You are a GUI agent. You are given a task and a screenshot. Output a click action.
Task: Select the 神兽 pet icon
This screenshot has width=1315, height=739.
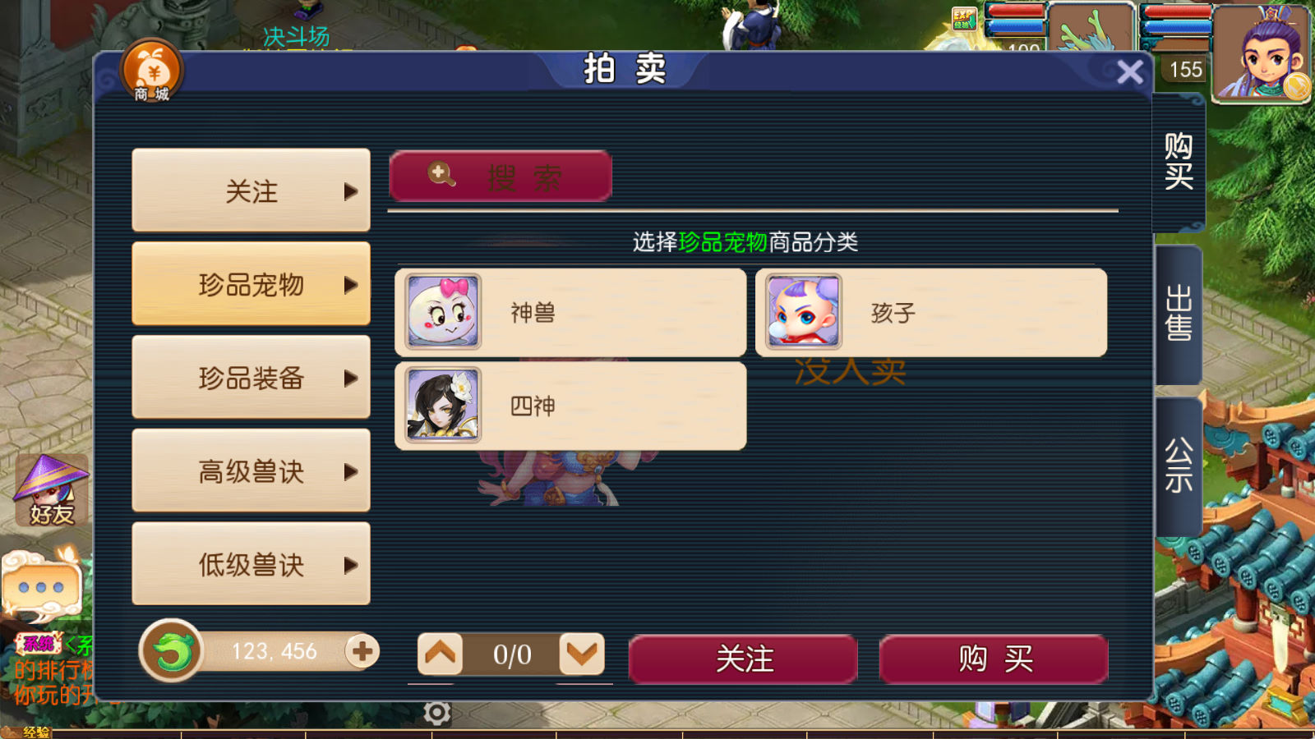pos(443,312)
